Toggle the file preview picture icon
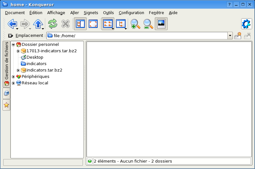This screenshot has width=255, height=169. [x=161, y=24]
